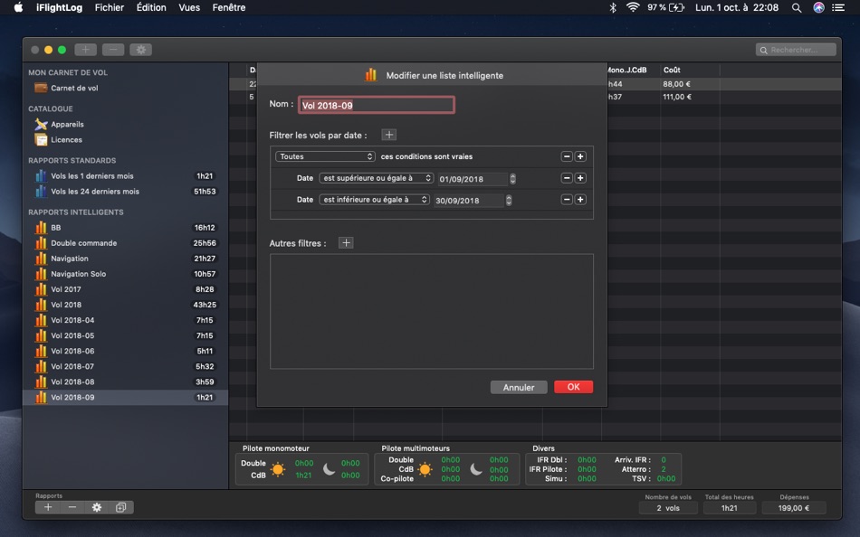
Task: Remove report with bottom minus button
Action: pos(72,507)
